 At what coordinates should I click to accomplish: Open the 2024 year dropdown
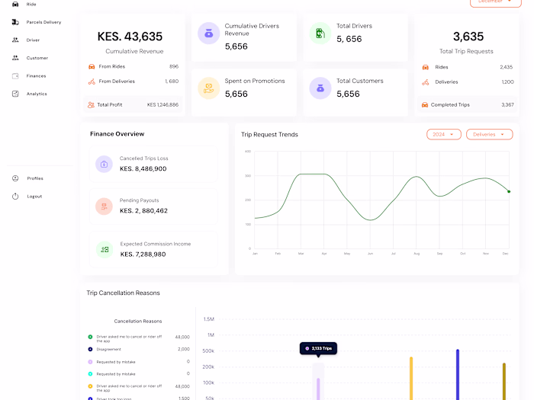click(x=444, y=134)
